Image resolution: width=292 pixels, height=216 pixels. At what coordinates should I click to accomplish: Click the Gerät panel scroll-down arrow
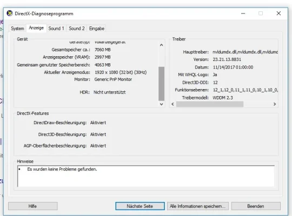tap(162, 104)
